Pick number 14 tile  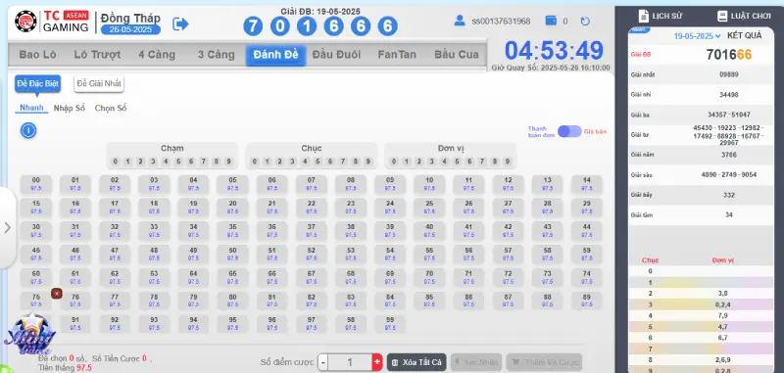[x=587, y=184]
